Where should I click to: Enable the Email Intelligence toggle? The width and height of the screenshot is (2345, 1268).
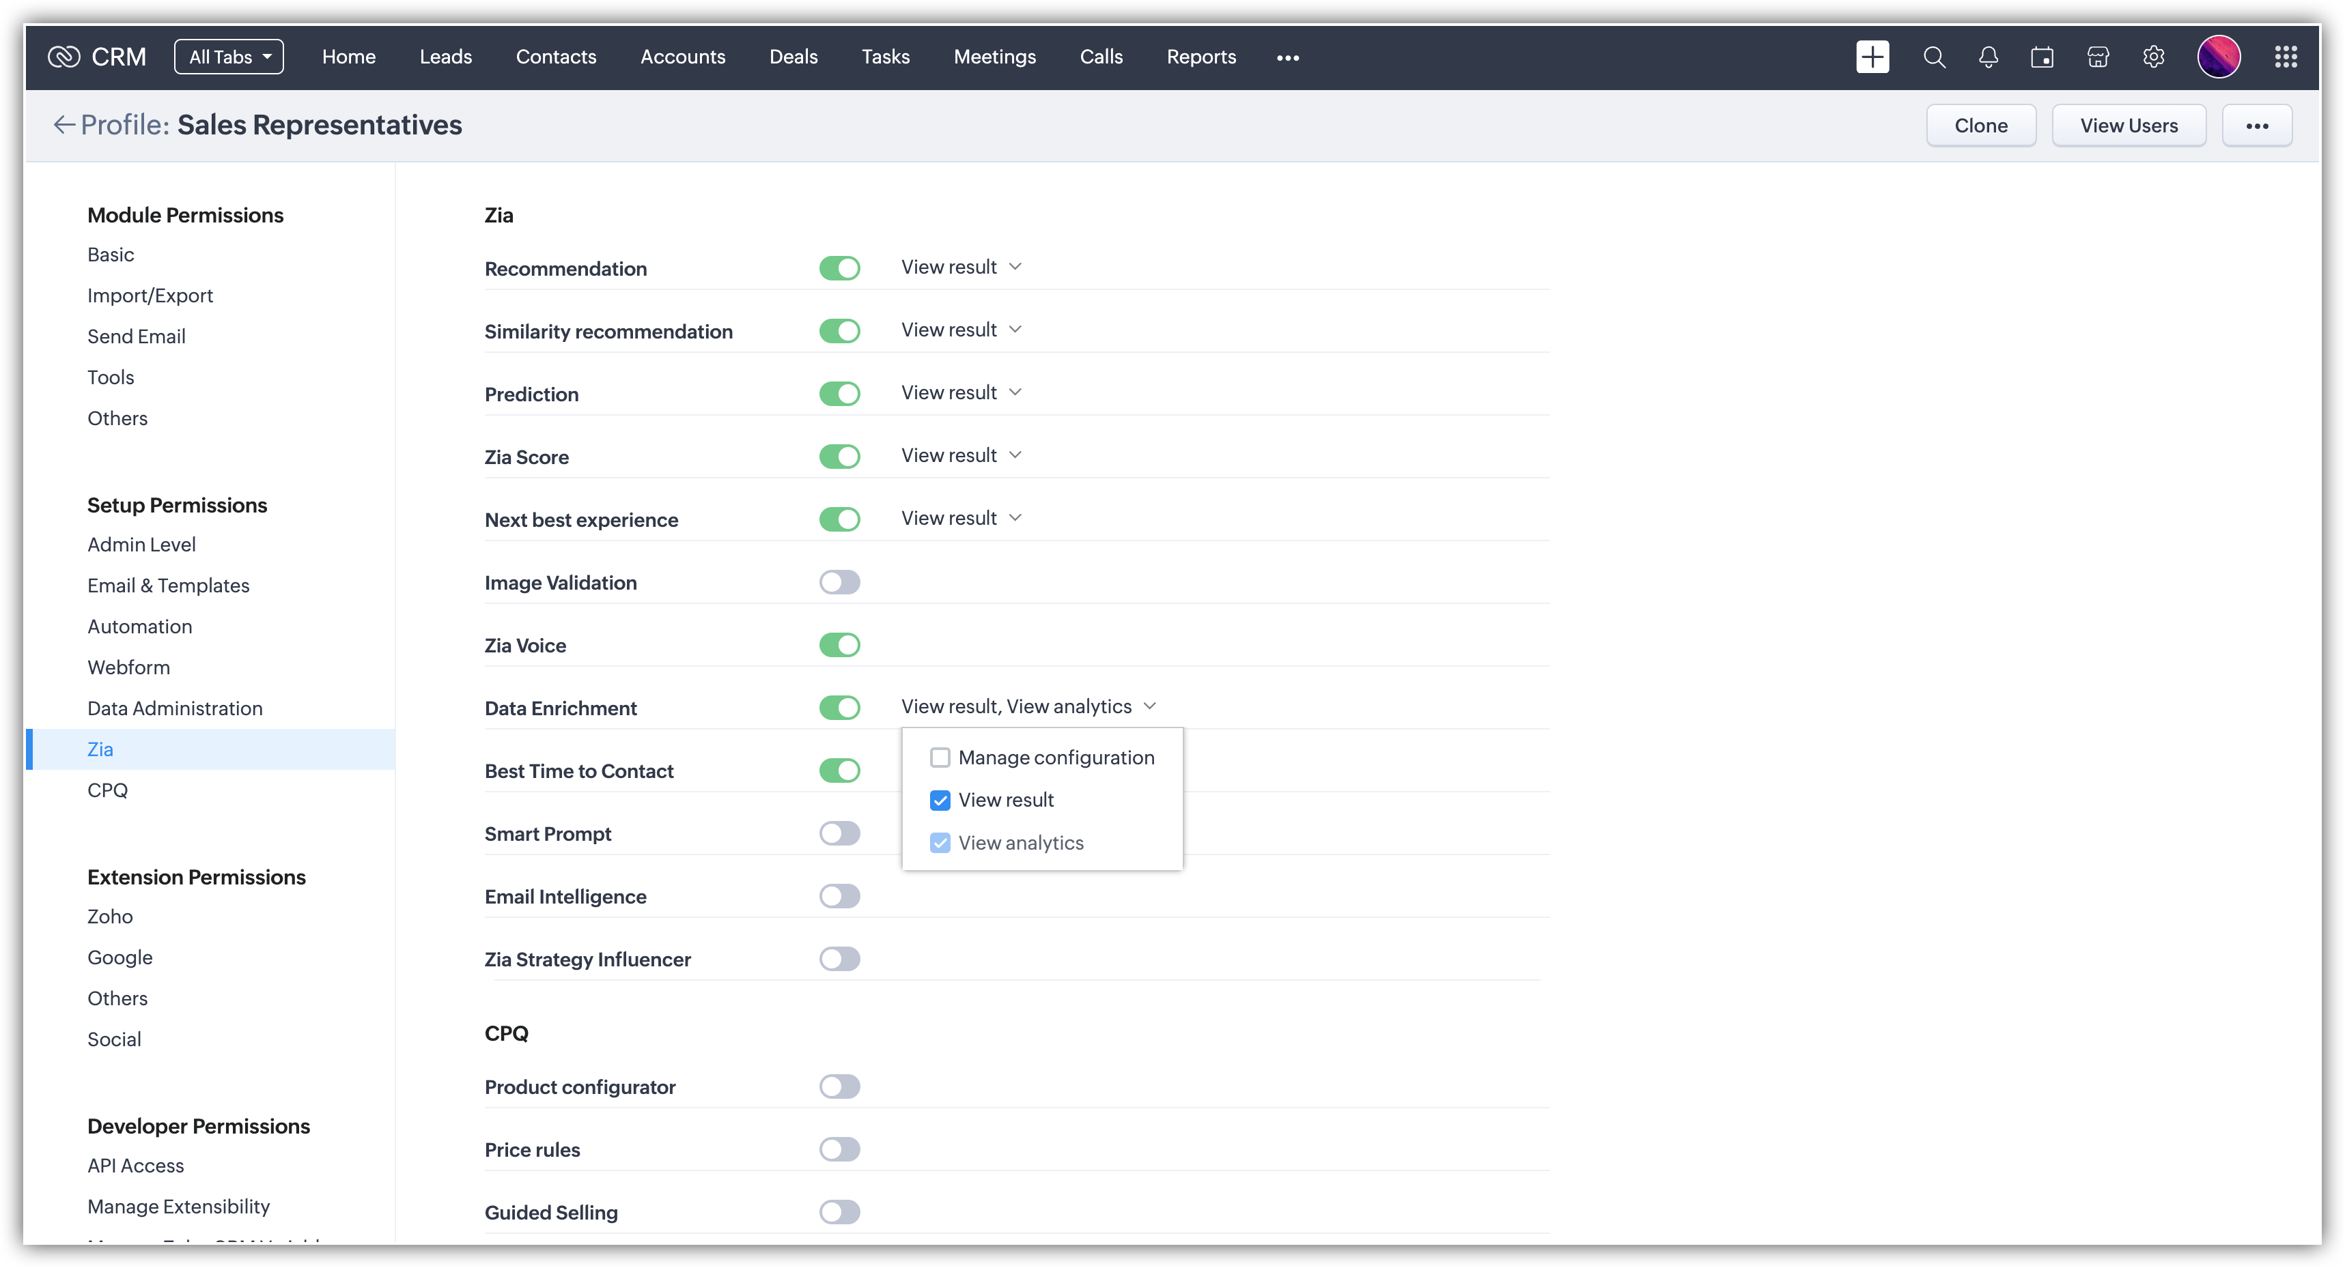pos(839,896)
